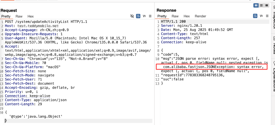Click the '@type':'java.lang.Object' body line
Screen dimensions: 275x125
tap(36, 116)
